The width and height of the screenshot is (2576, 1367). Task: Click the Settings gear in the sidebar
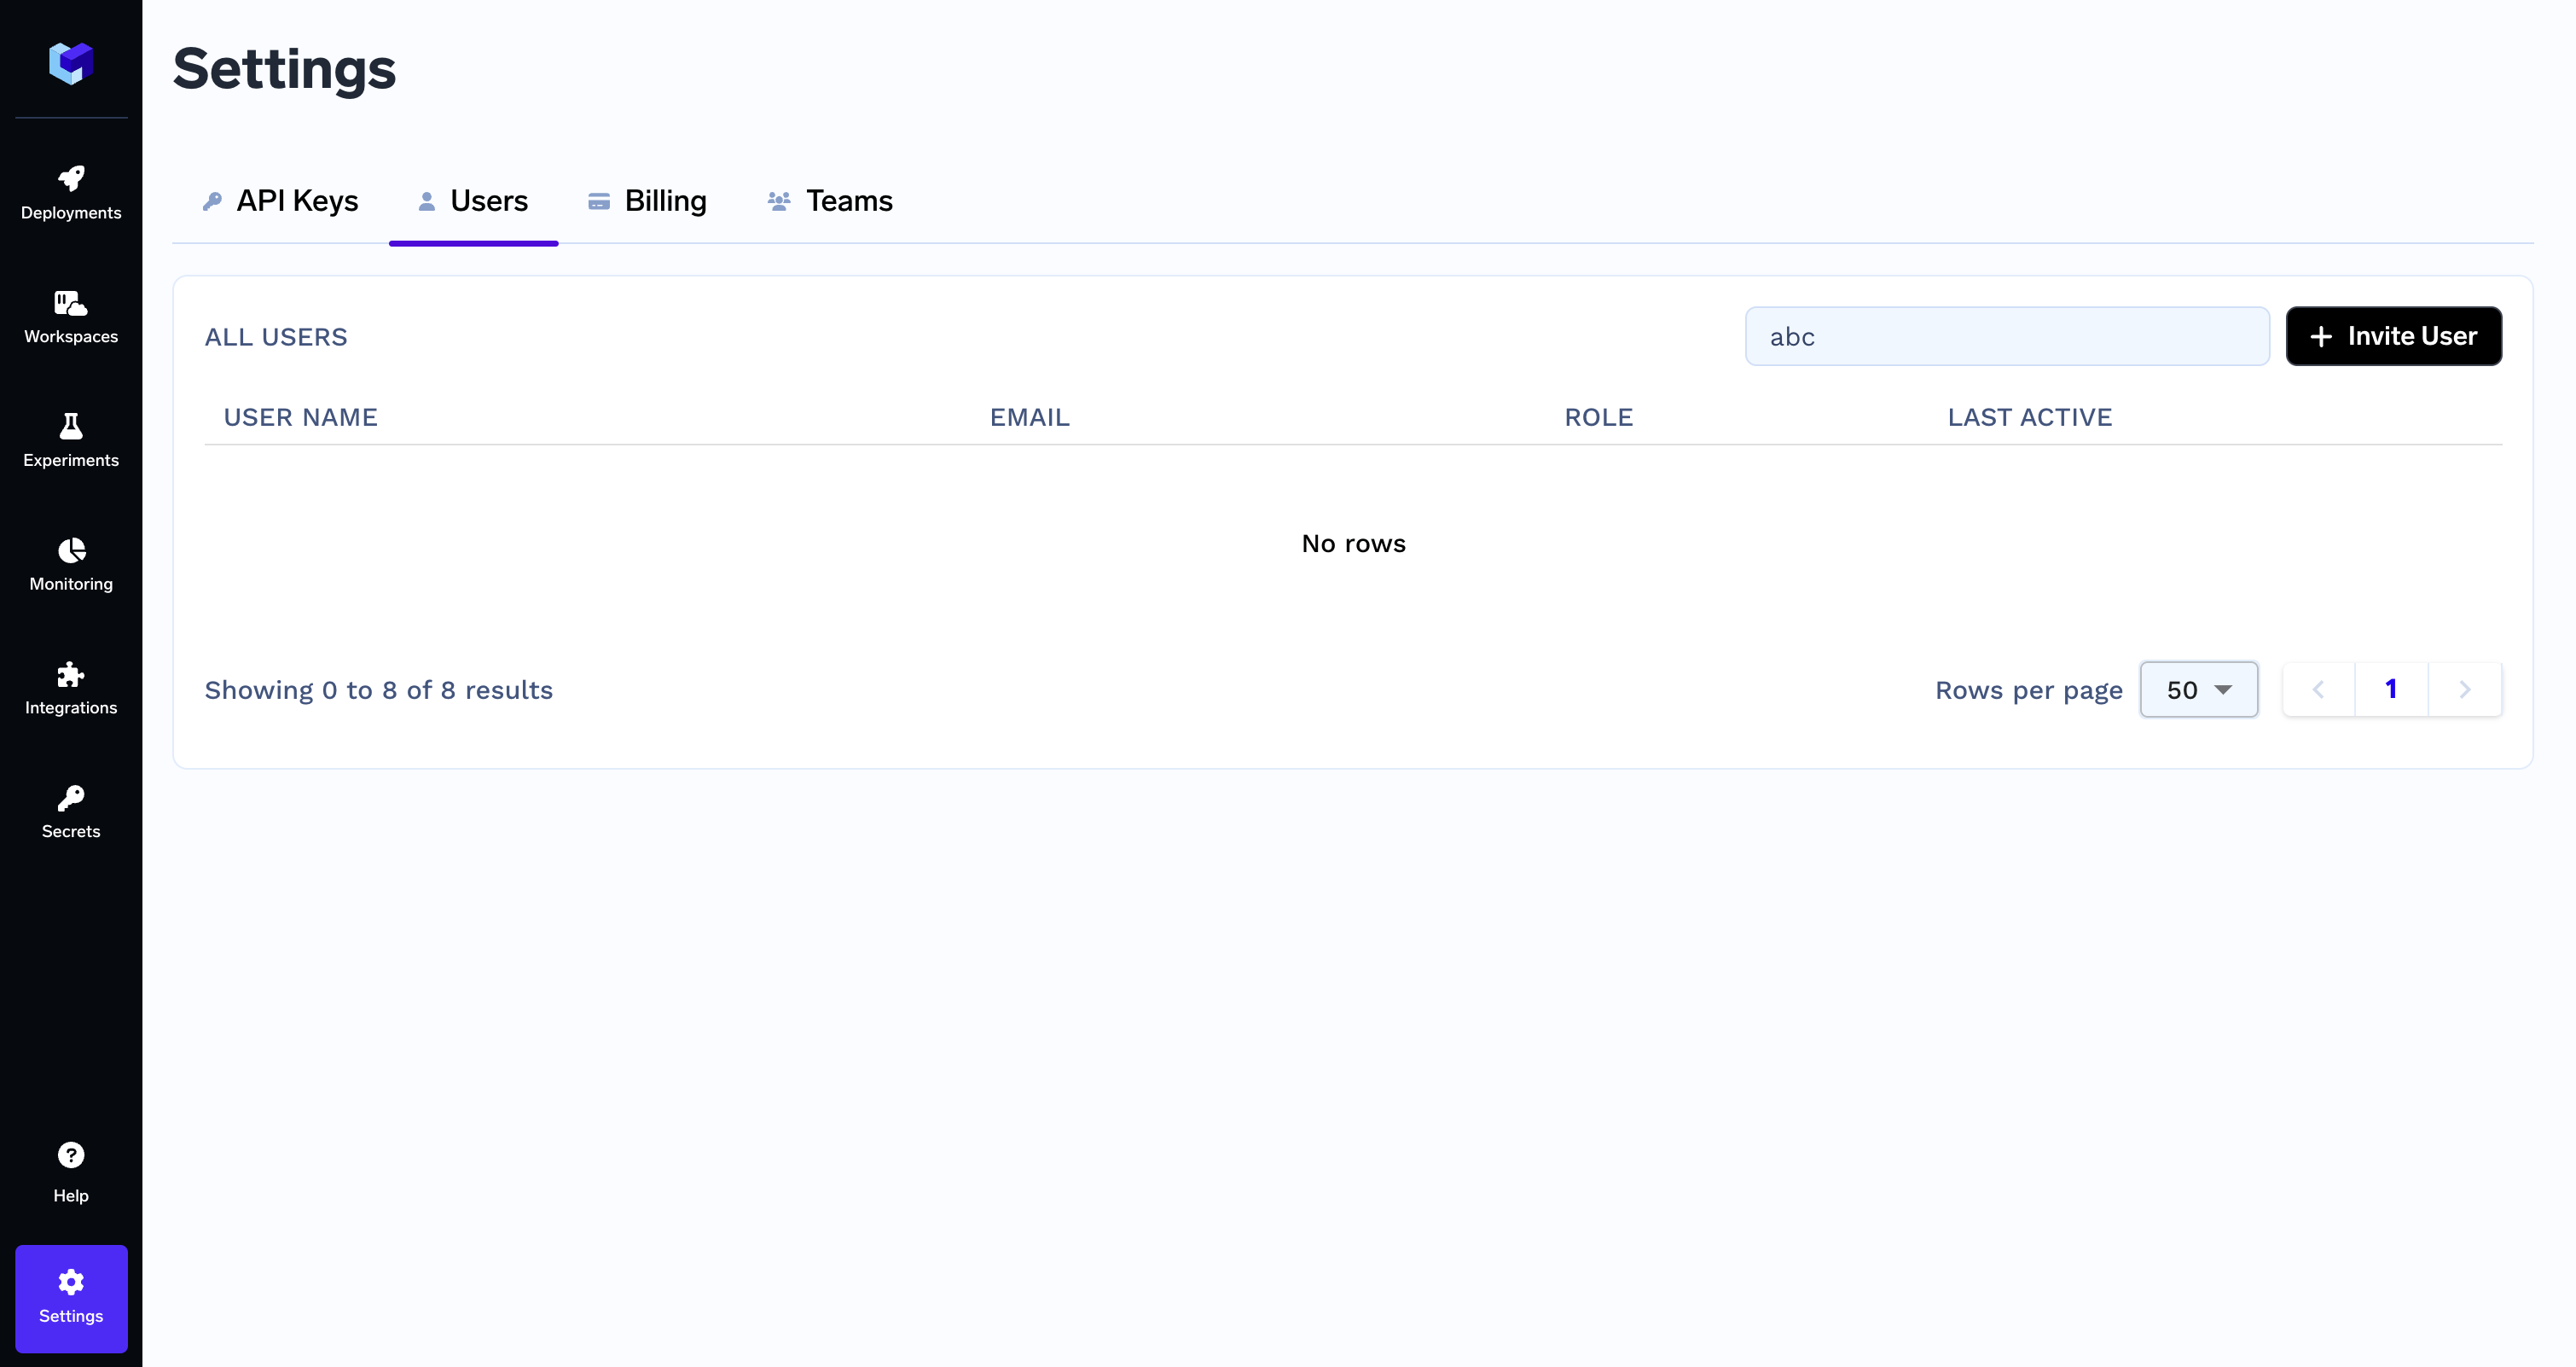point(71,1297)
